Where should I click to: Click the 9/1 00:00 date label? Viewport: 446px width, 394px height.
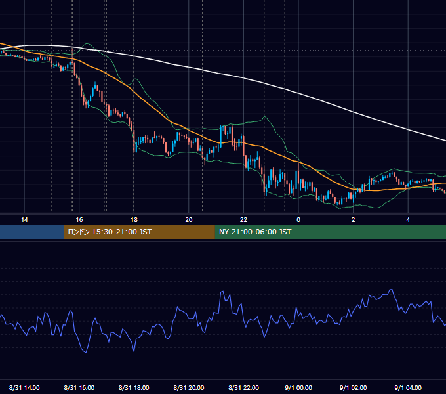[x=298, y=387]
